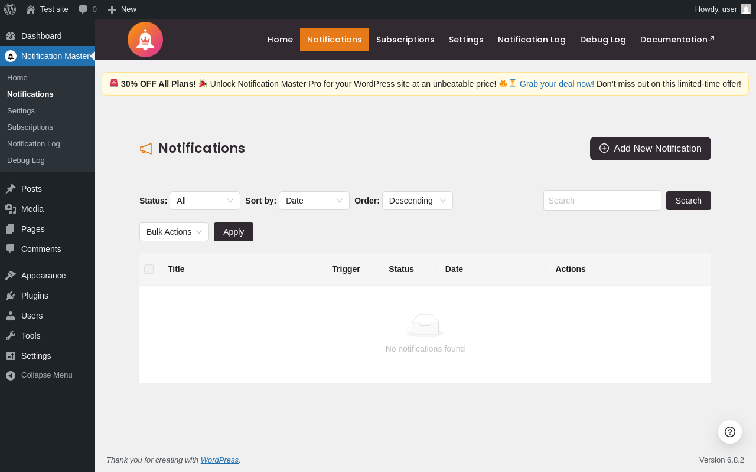Click the Notification Master sidebar bell icon
Image resolution: width=756 pixels, height=472 pixels.
11,56
